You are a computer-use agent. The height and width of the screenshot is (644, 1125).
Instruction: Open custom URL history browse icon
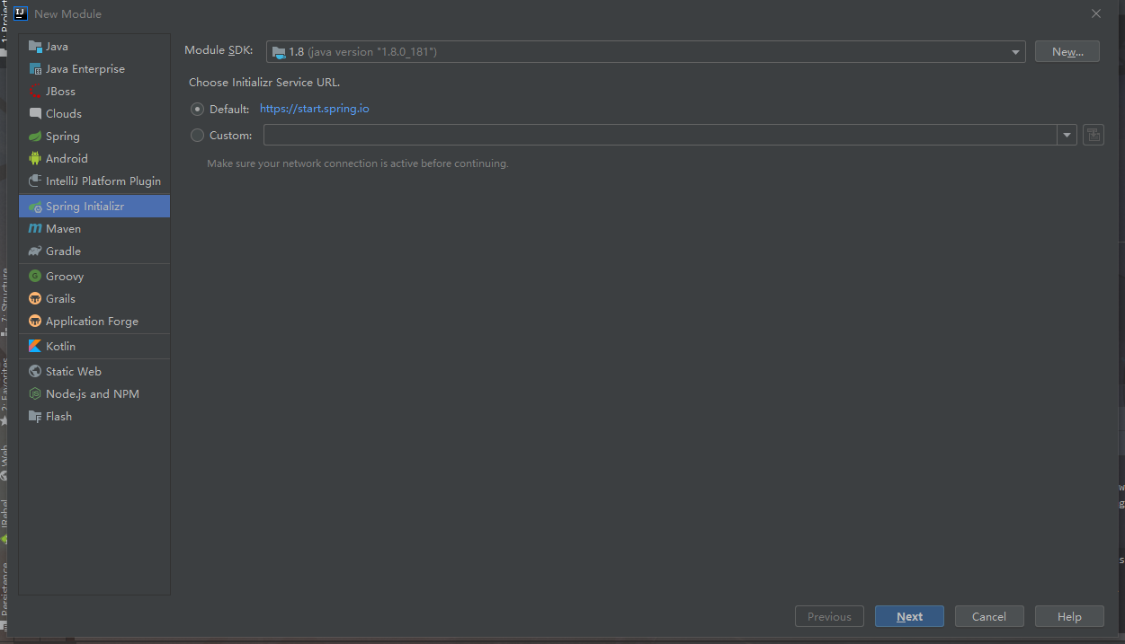click(x=1094, y=135)
